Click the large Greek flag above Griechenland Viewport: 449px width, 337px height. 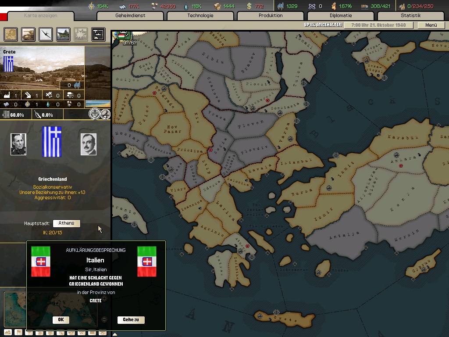[52, 142]
